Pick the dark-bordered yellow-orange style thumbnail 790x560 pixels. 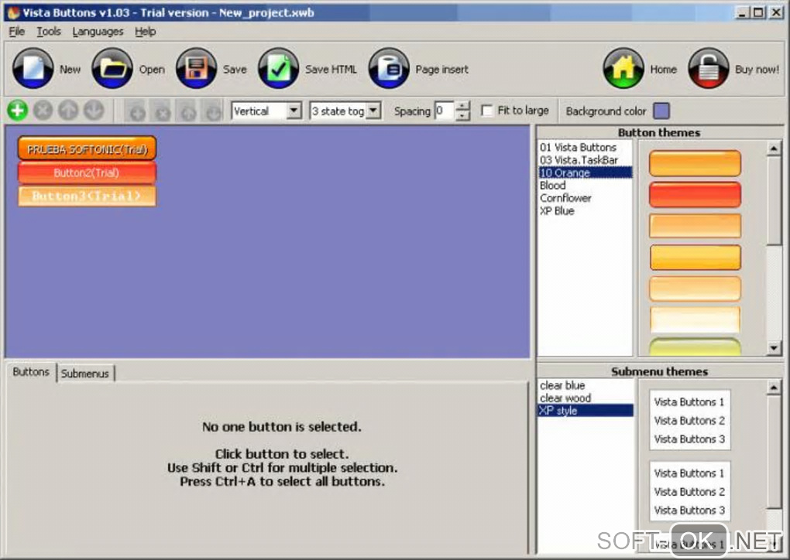[695, 257]
